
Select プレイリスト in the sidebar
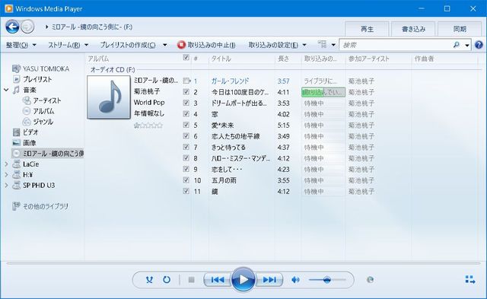[x=37, y=79]
